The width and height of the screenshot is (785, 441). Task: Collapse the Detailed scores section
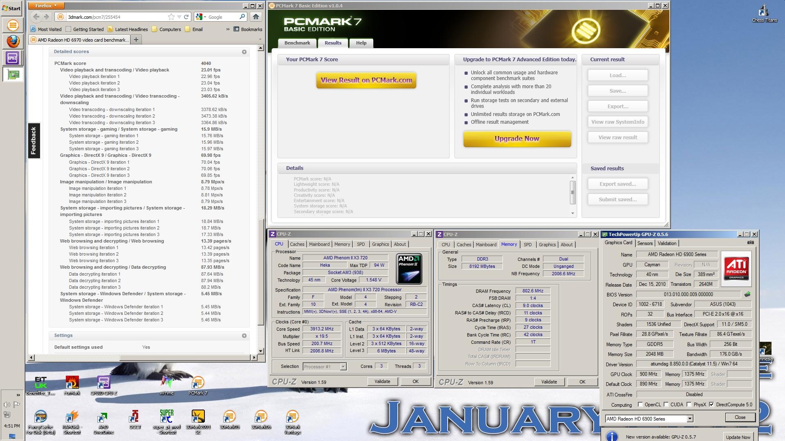click(244, 52)
